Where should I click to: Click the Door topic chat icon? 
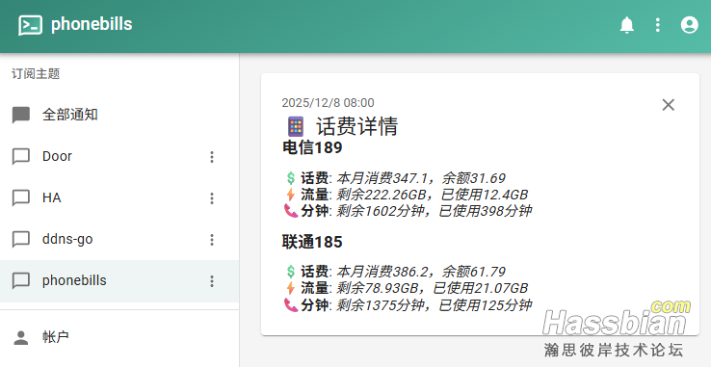click(21, 157)
